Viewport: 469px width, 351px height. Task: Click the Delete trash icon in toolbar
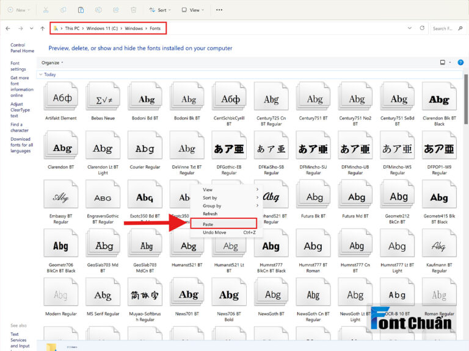(133, 10)
